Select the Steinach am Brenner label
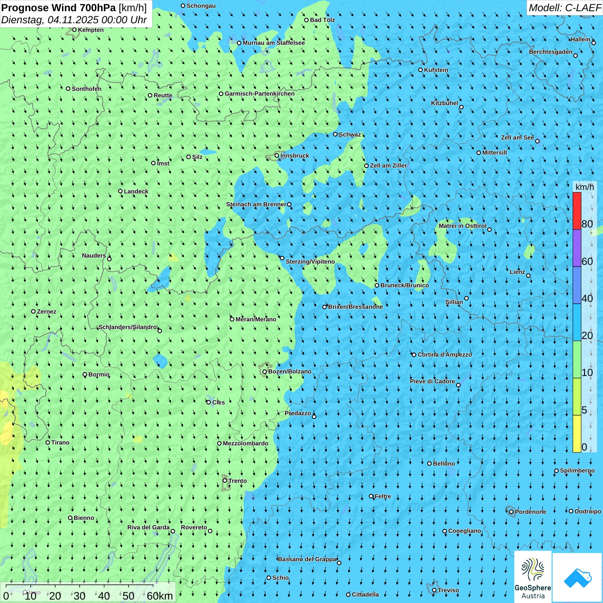603x603 pixels. coord(256,204)
